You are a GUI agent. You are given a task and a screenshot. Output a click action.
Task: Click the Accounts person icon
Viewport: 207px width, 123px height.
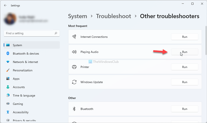[8, 87]
